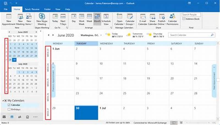
Task: Click the Next Appointment side tab
Action: (214, 81)
